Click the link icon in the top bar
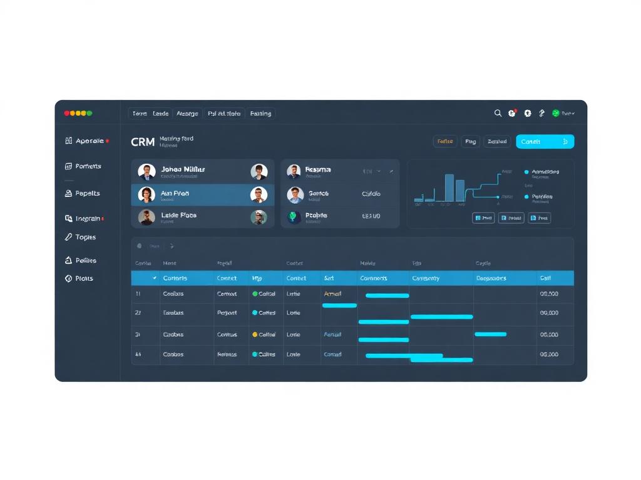641x480 pixels. [x=541, y=113]
